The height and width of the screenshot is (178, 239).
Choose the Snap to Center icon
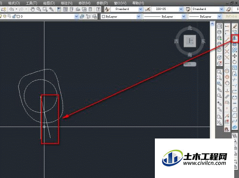click(x=227, y=71)
